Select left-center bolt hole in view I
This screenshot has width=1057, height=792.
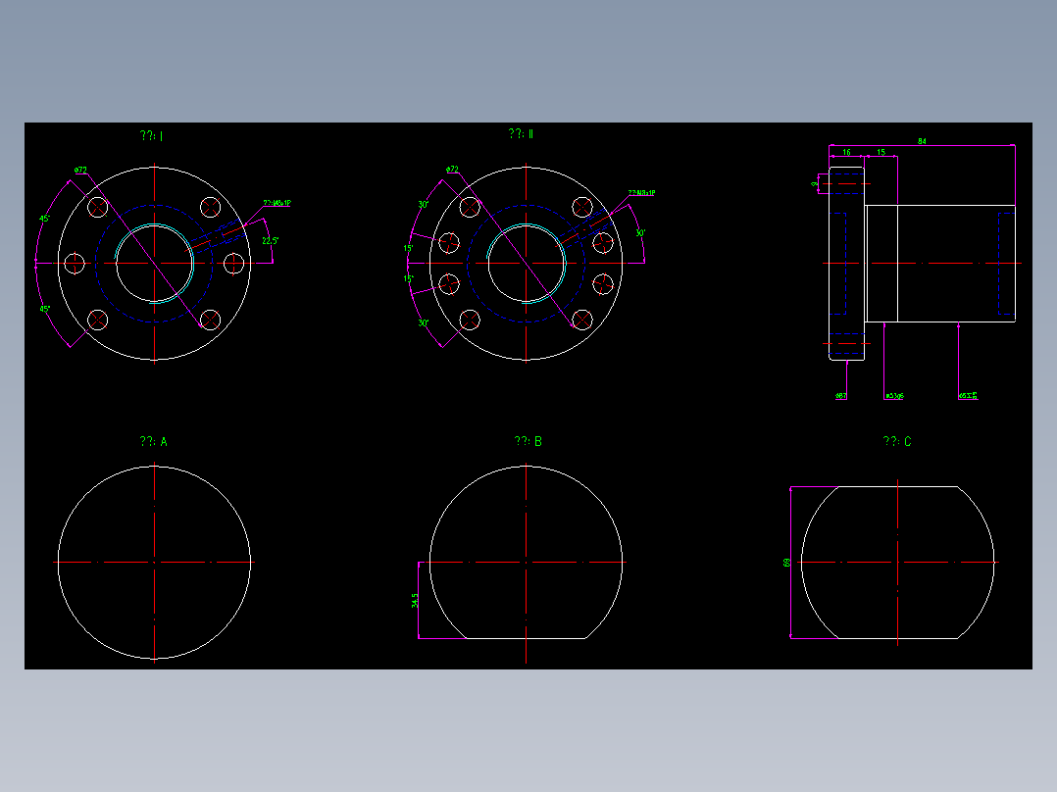pos(75,264)
